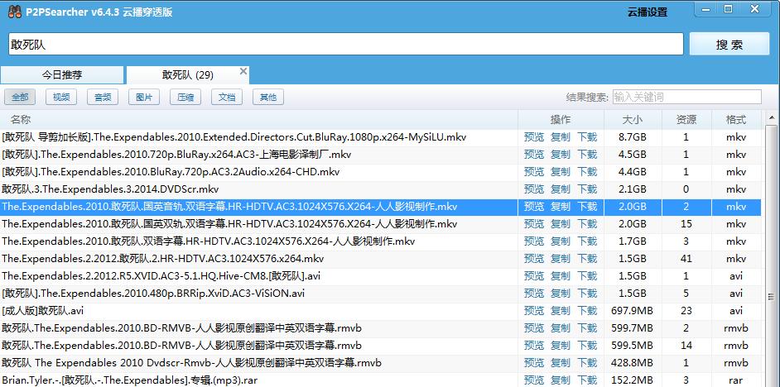Click the 结果搜索 keyword input field

687,97
